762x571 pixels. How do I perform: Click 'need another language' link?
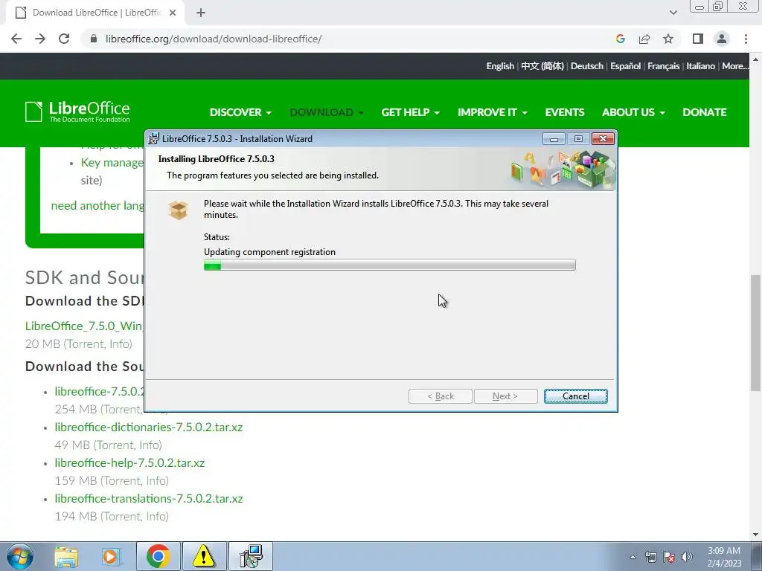97,206
